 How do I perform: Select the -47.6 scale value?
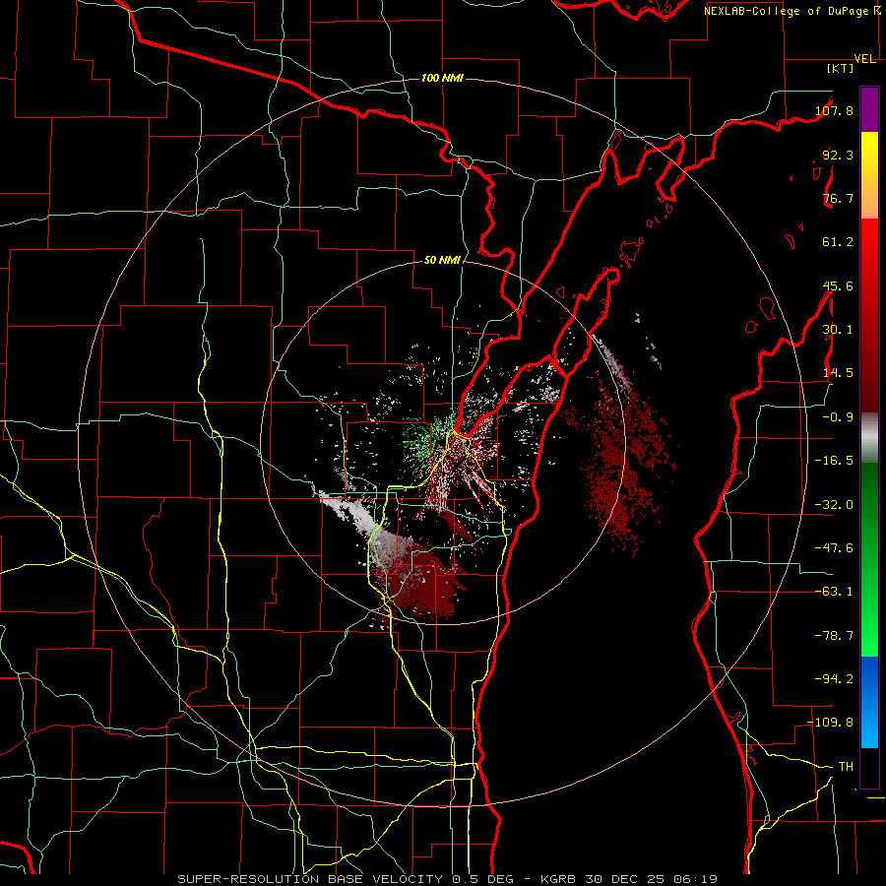tap(834, 548)
